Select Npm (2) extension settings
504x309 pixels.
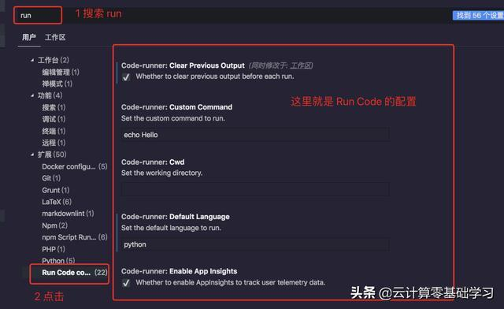tap(54, 225)
